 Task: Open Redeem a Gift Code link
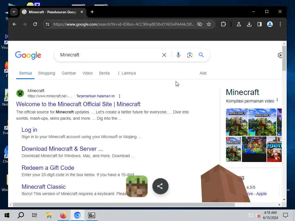click(x=48, y=168)
